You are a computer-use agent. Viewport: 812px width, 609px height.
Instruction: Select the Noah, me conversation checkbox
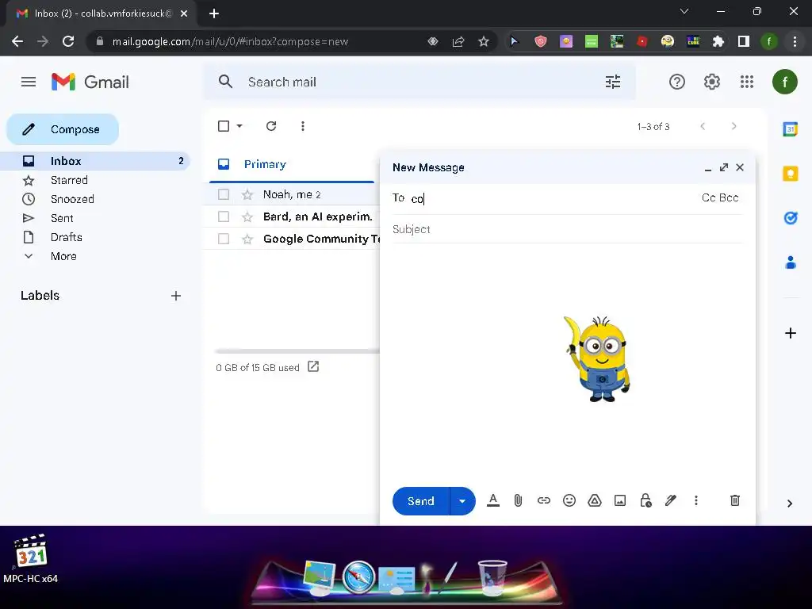point(224,194)
